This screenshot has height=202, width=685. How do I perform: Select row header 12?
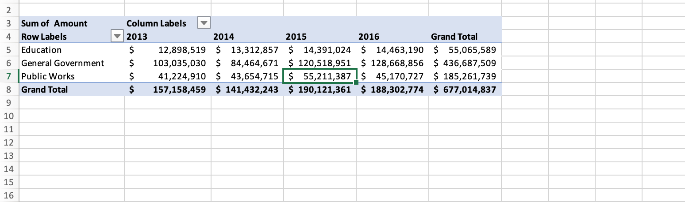[x=9, y=142]
